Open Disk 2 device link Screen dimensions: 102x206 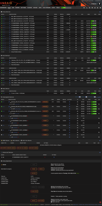pyautogui.click(x=4, y=23)
